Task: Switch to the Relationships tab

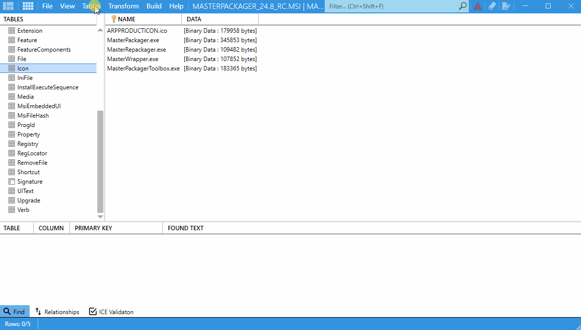Action: point(58,312)
